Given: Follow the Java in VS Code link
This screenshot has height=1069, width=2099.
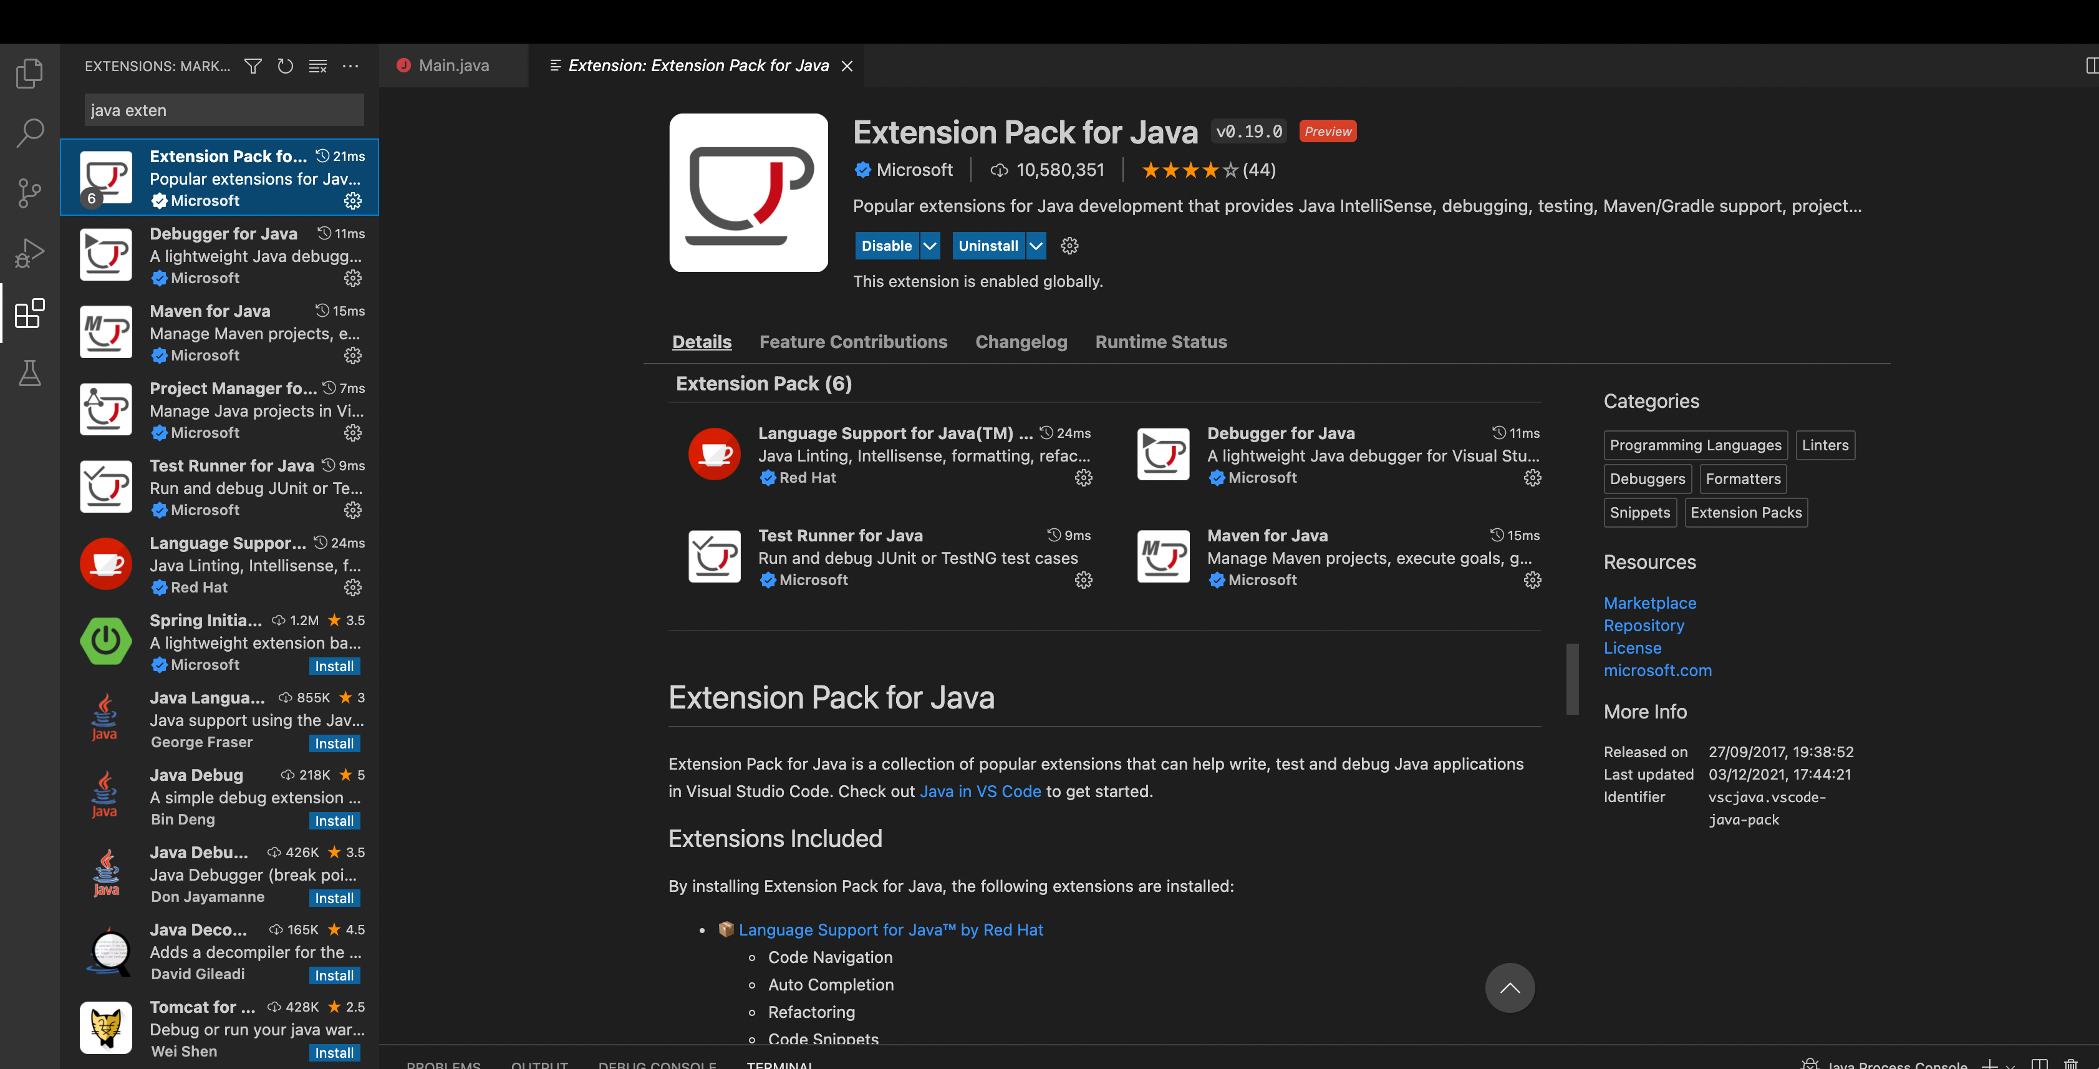Looking at the screenshot, I should coord(980,792).
